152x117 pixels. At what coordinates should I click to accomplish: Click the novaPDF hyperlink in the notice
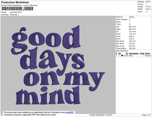pos(69,112)
